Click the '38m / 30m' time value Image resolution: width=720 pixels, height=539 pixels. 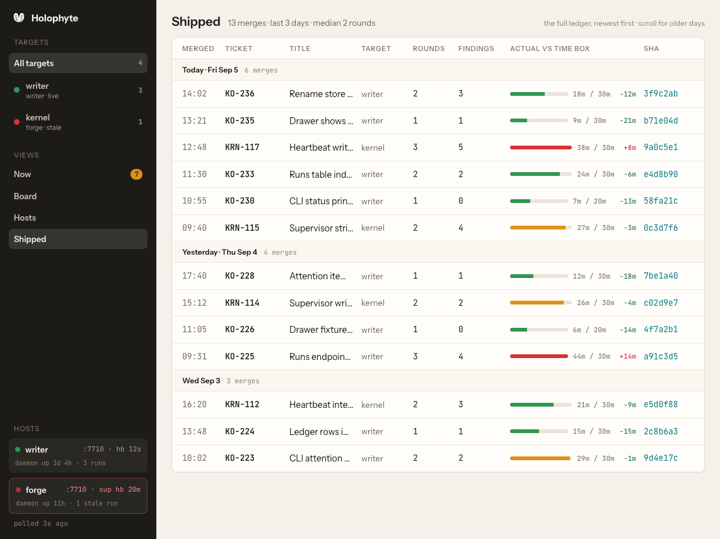click(596, 148)
